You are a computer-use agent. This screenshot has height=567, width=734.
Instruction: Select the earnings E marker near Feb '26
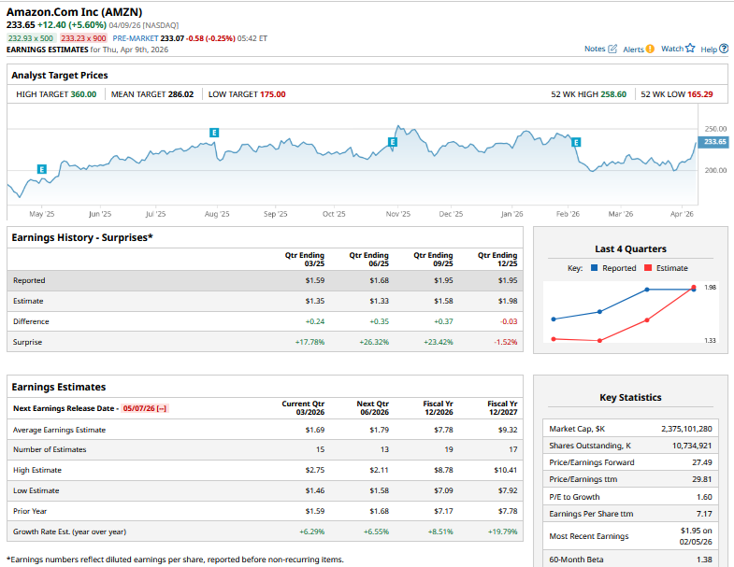tap(576, 142)
